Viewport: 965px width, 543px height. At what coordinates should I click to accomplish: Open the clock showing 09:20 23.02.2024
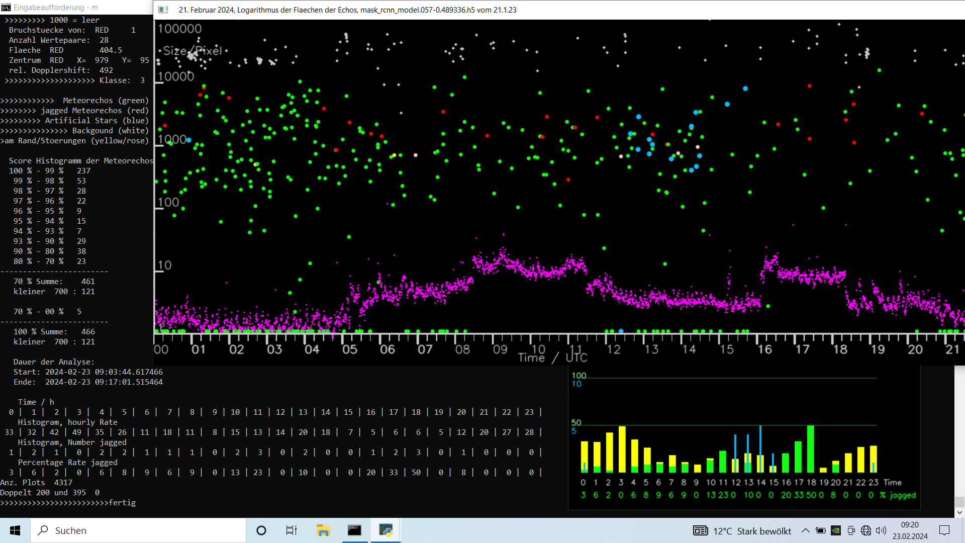click(910, 530)
